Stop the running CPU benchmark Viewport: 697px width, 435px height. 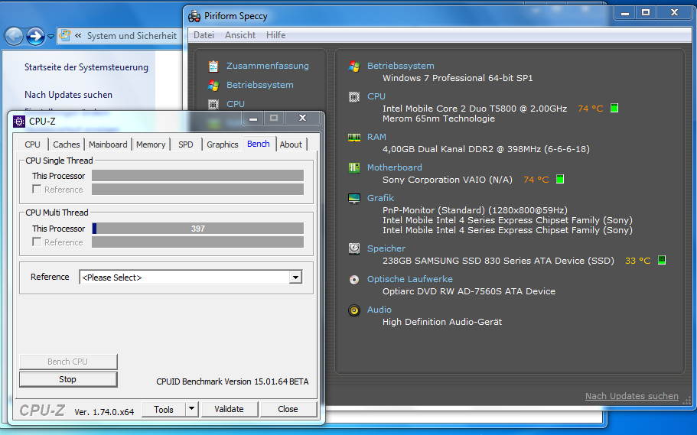pyautogui.click(x=68, y=379)
